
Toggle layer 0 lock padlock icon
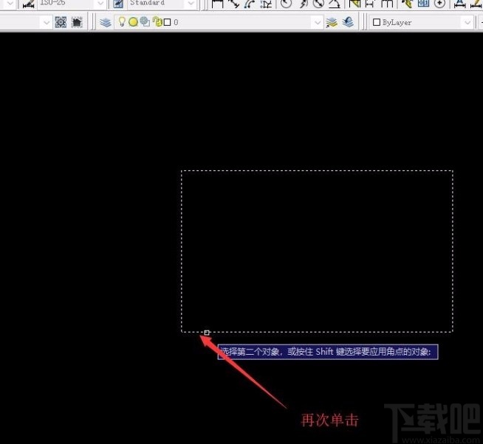[x=157, y=21]
